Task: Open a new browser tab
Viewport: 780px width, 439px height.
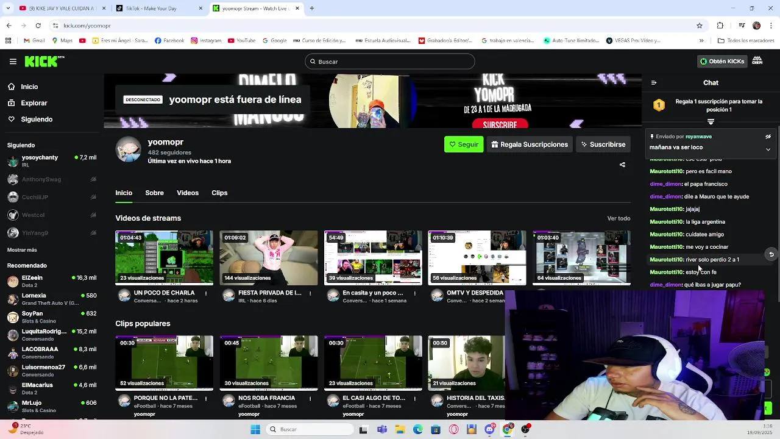Action: coord(312,9)
